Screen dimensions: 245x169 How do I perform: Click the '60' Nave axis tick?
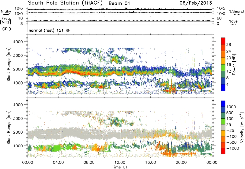pos(219,18)
